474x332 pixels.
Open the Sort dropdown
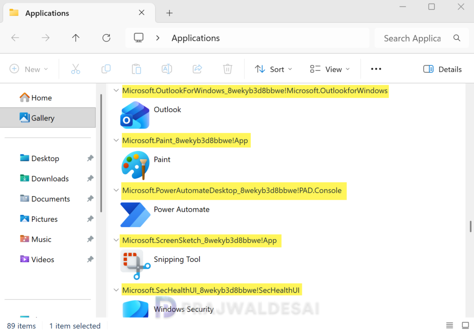coord(273,69)
